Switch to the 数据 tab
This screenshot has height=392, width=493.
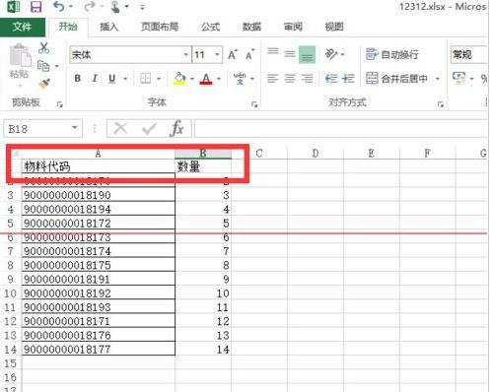pyautogui.click(x=251, y=27)
